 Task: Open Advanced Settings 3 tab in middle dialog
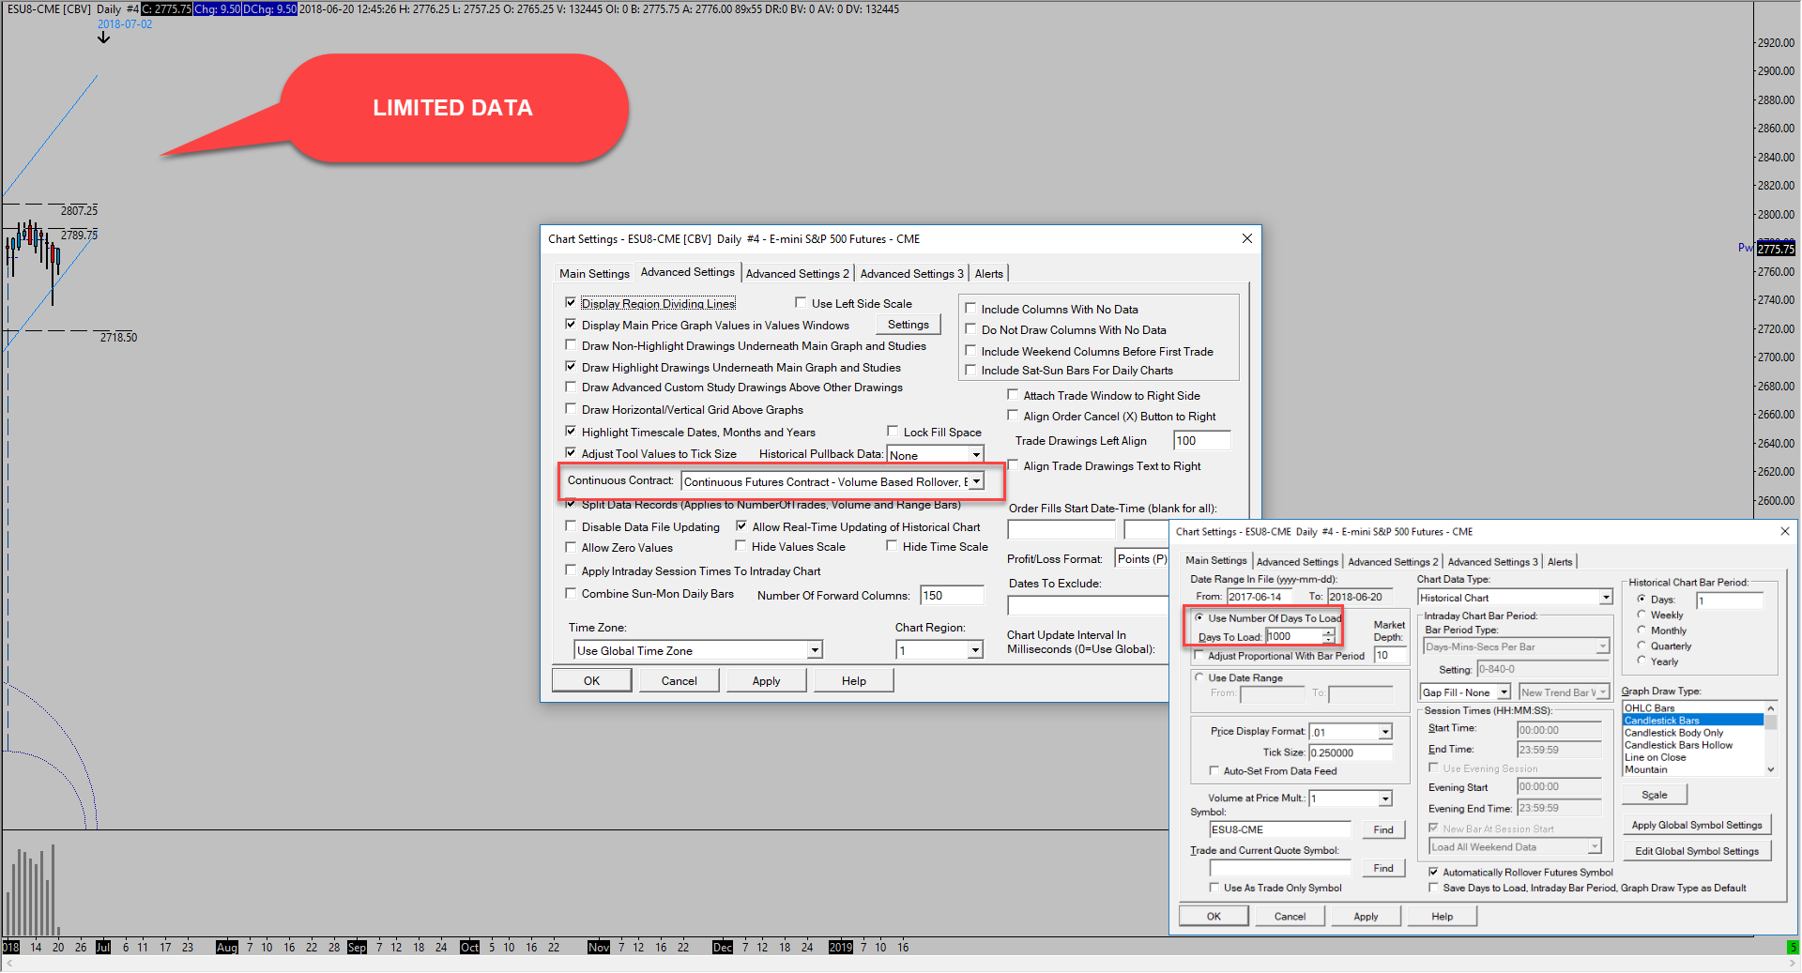pyautogui.click(x=911, y=274)
